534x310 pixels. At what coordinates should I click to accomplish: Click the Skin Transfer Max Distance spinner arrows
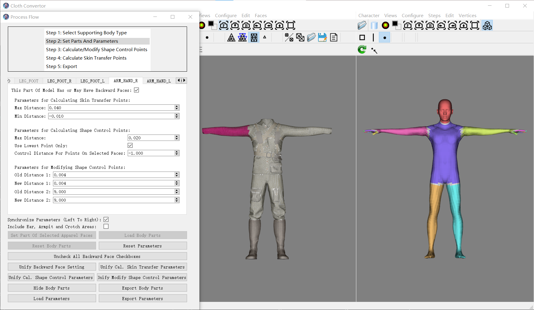(177, 108)
